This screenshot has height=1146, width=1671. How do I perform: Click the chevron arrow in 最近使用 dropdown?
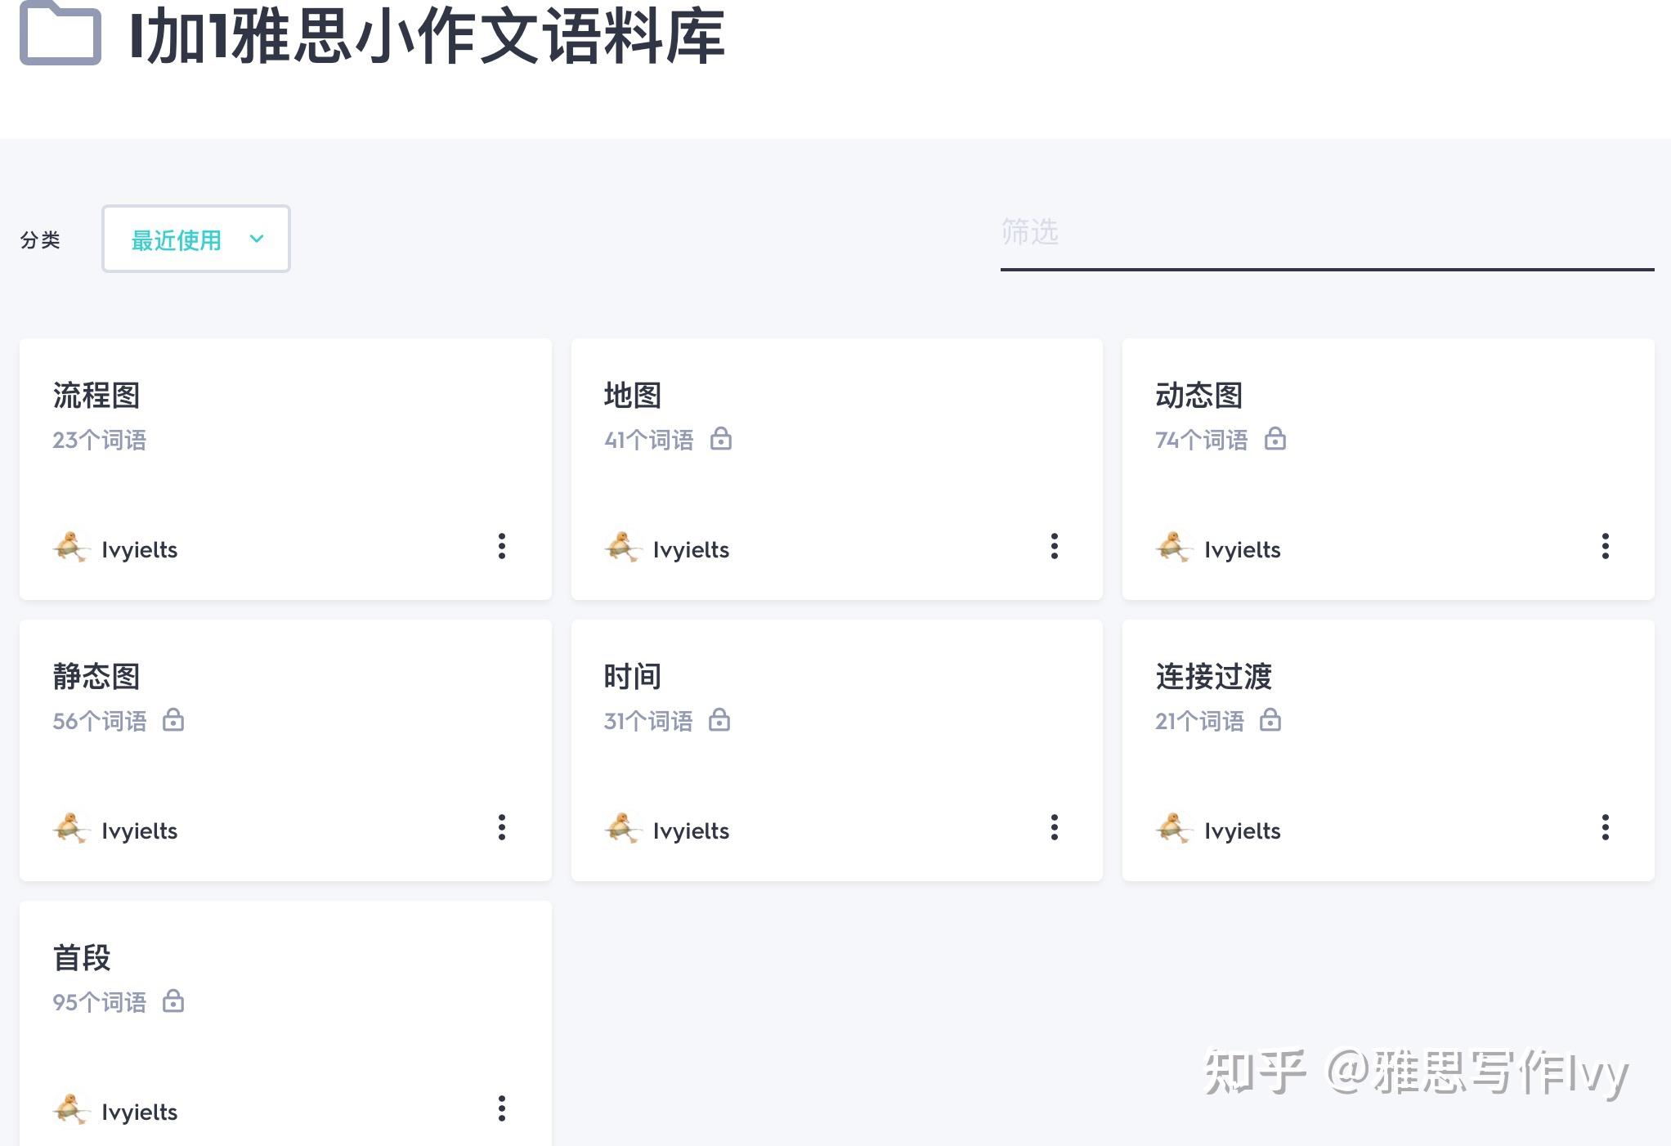[x=257, y=239]
